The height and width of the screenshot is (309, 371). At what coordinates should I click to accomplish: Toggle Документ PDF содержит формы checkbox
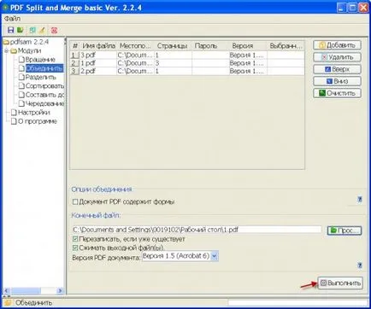tap(75, 201)
